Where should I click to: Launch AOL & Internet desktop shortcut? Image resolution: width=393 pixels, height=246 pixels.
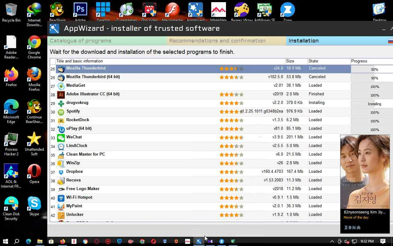click(11, 176)
